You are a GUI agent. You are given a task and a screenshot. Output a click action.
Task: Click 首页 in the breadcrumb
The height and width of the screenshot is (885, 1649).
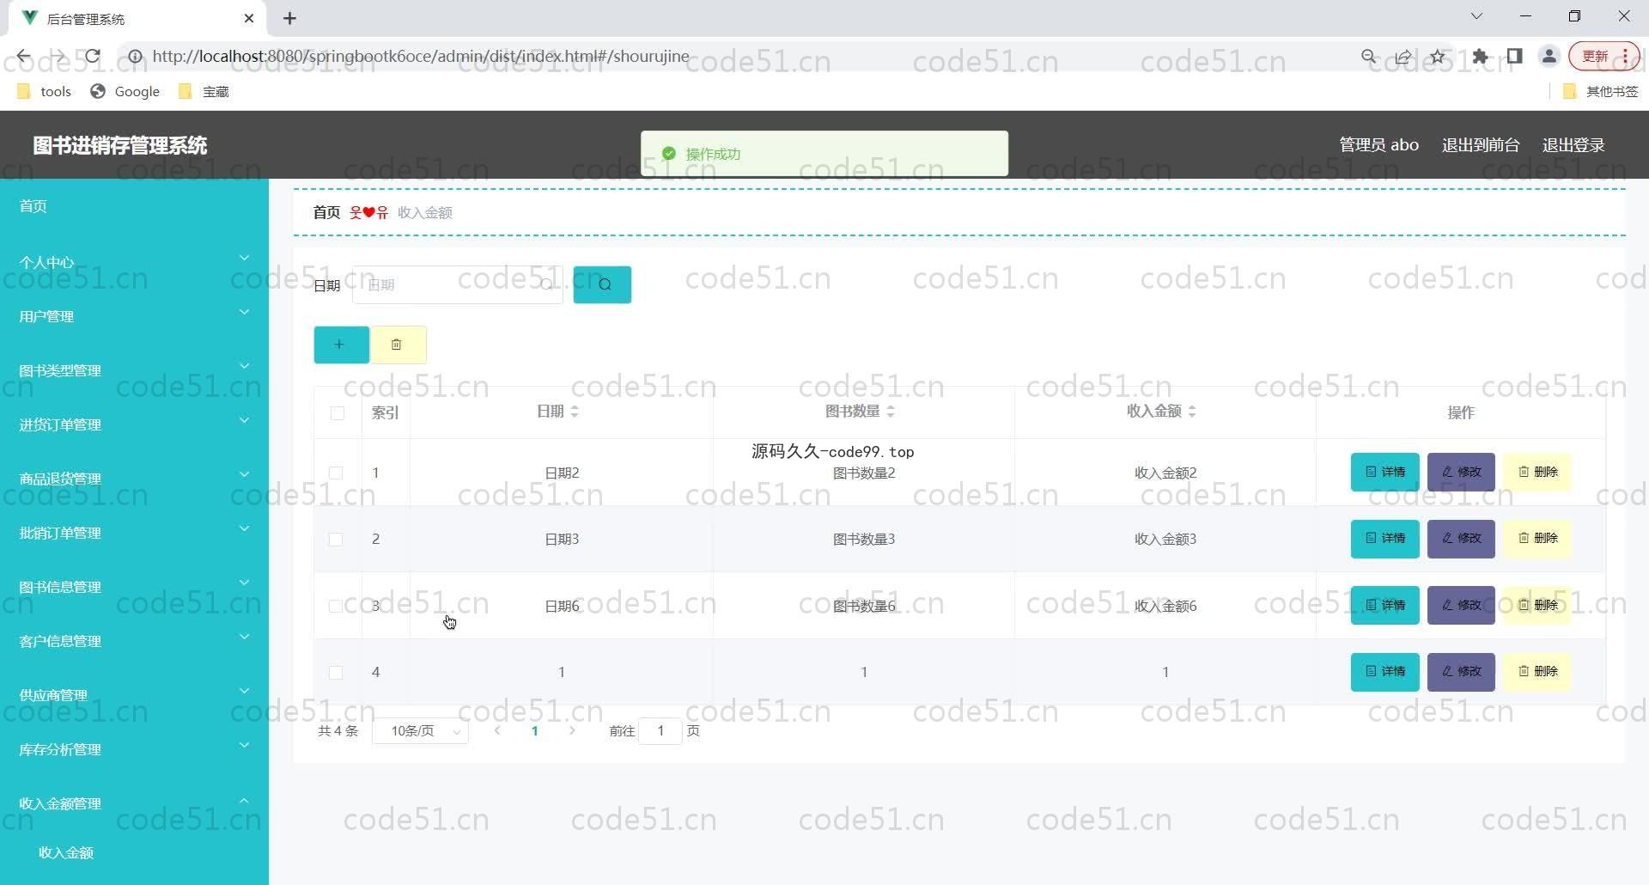pos(326,212)
